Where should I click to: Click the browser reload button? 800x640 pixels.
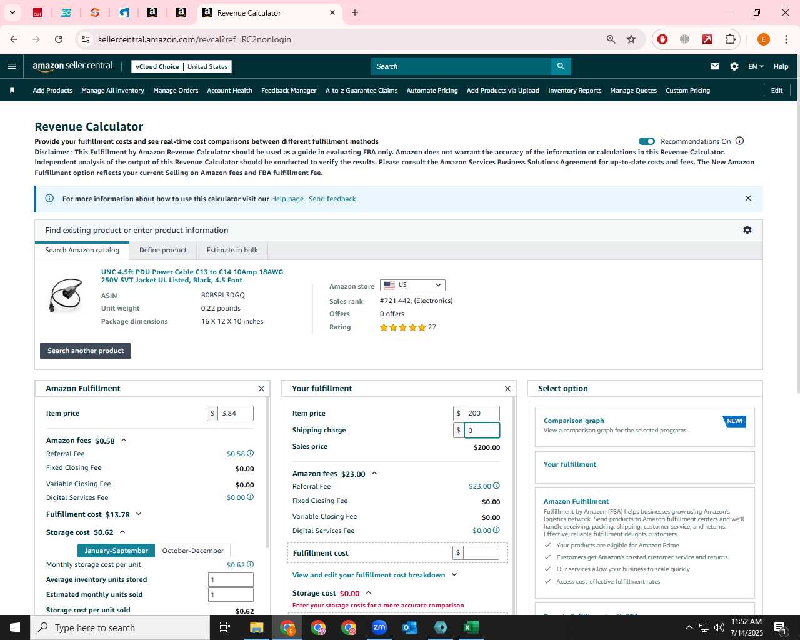click(59, 39)
